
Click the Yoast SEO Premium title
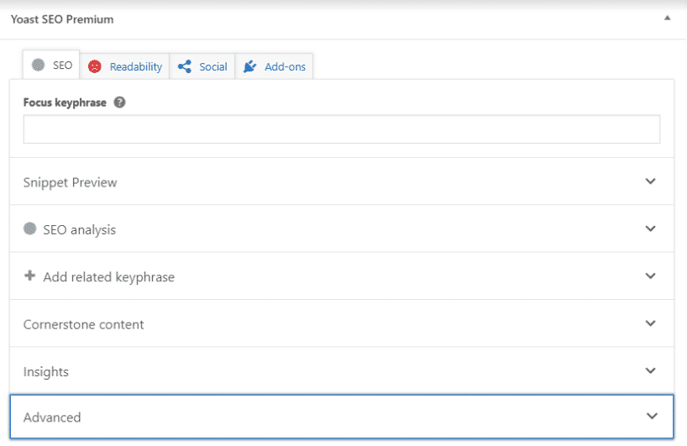tap(62, 19)
